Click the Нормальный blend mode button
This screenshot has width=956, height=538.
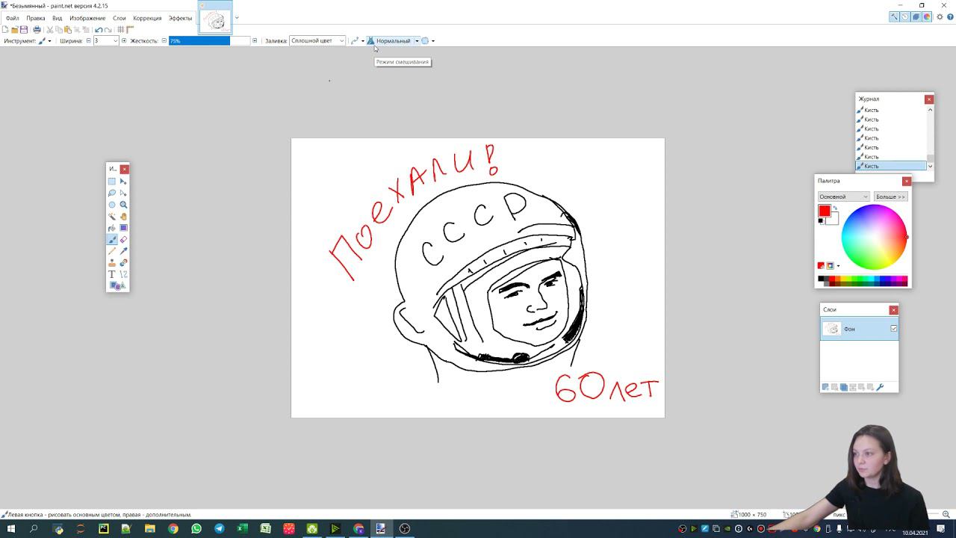[393, 41]
